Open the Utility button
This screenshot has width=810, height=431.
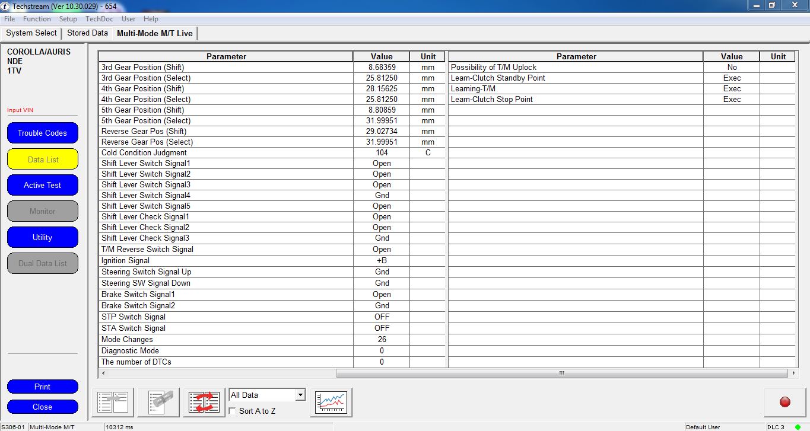tap(43, 237)
